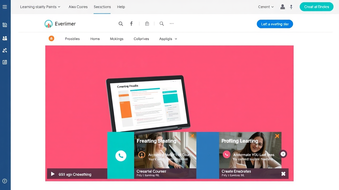Open the Cresartal Coureer link

(x=151, y=171)
